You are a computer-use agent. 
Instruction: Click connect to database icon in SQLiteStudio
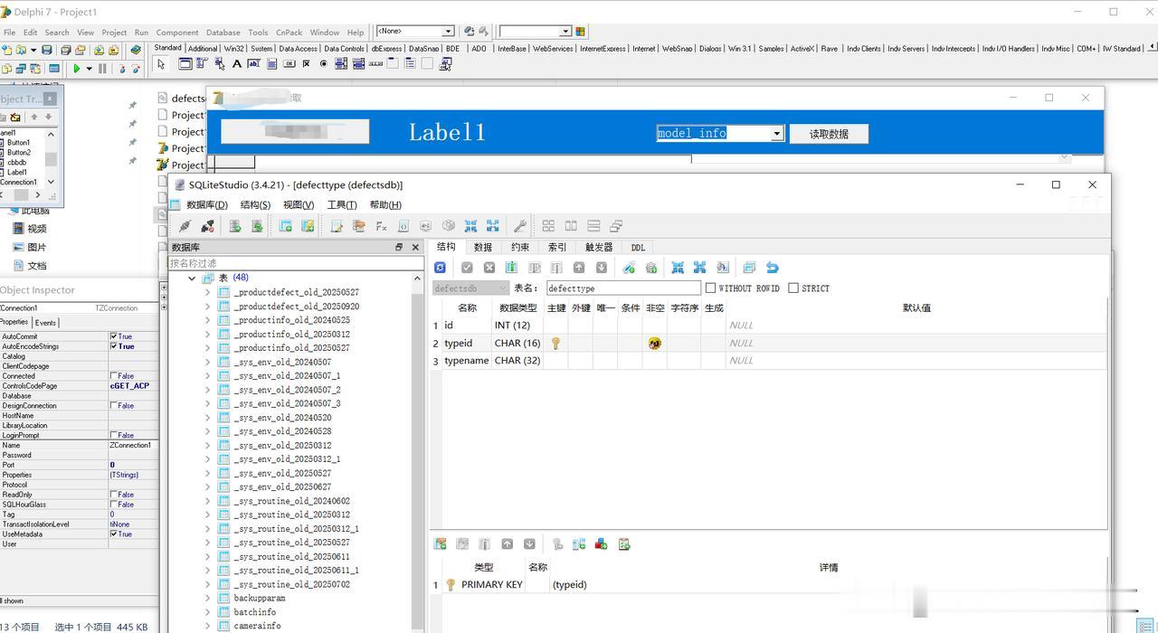(185, 226)
